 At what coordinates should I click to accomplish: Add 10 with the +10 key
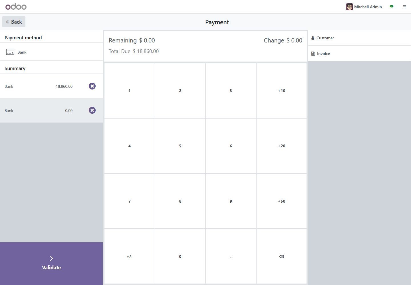coord(281,91)
